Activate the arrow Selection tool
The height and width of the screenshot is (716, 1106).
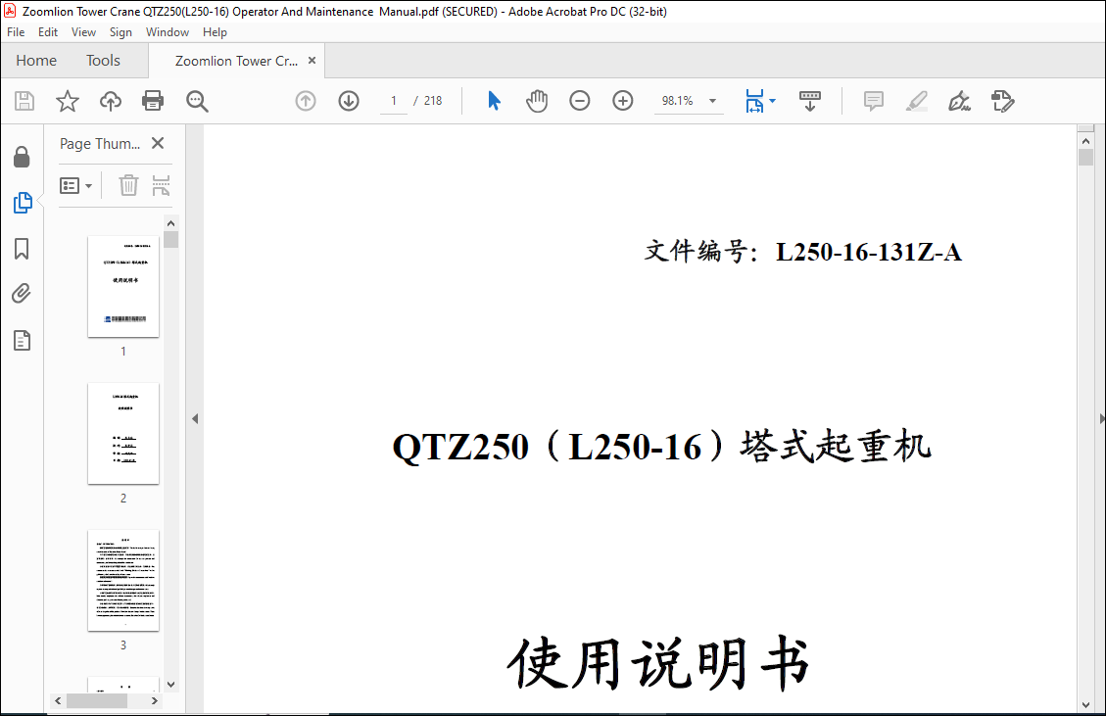[494, 101]
